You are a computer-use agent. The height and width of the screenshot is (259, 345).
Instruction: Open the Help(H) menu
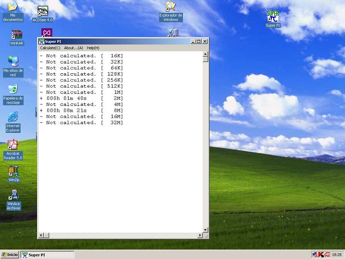(93, 48)
